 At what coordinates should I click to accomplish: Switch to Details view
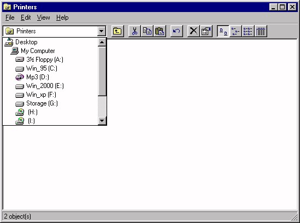[x=261, y=31]
